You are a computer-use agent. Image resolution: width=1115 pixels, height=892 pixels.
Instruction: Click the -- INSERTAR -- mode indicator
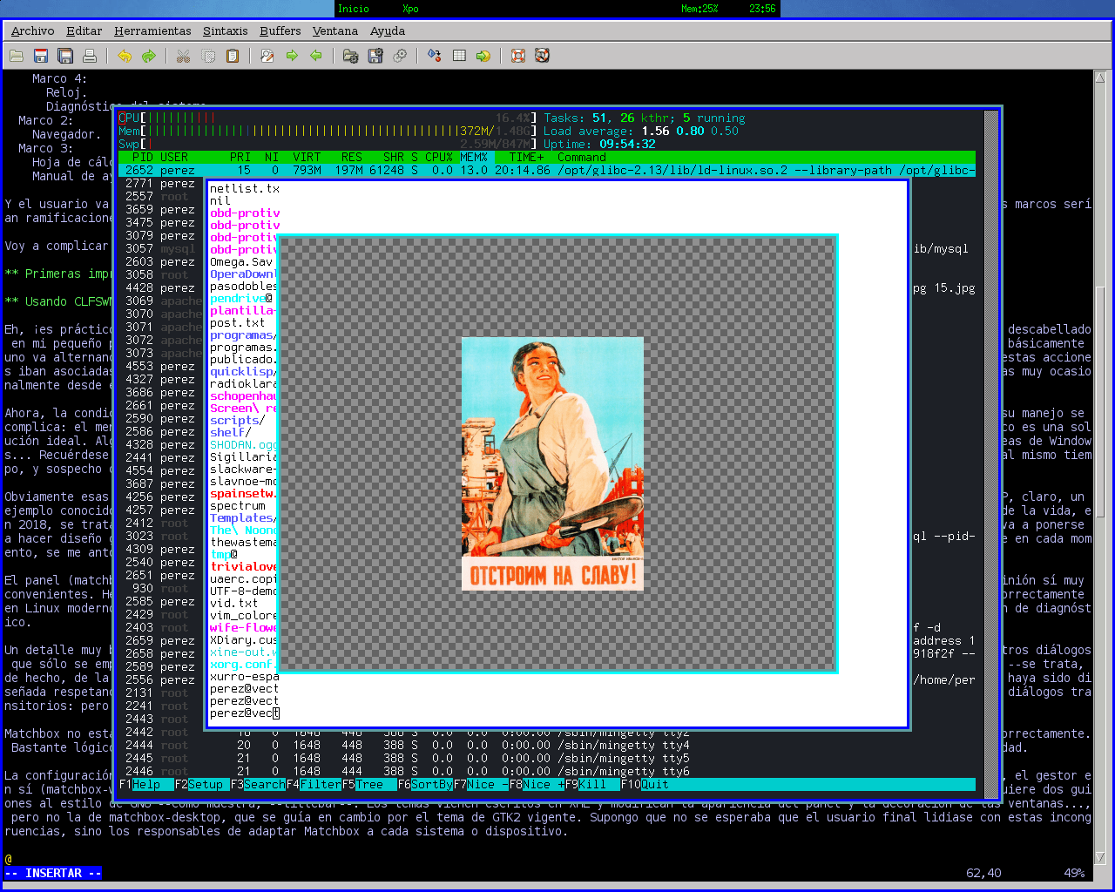(53, 873)
